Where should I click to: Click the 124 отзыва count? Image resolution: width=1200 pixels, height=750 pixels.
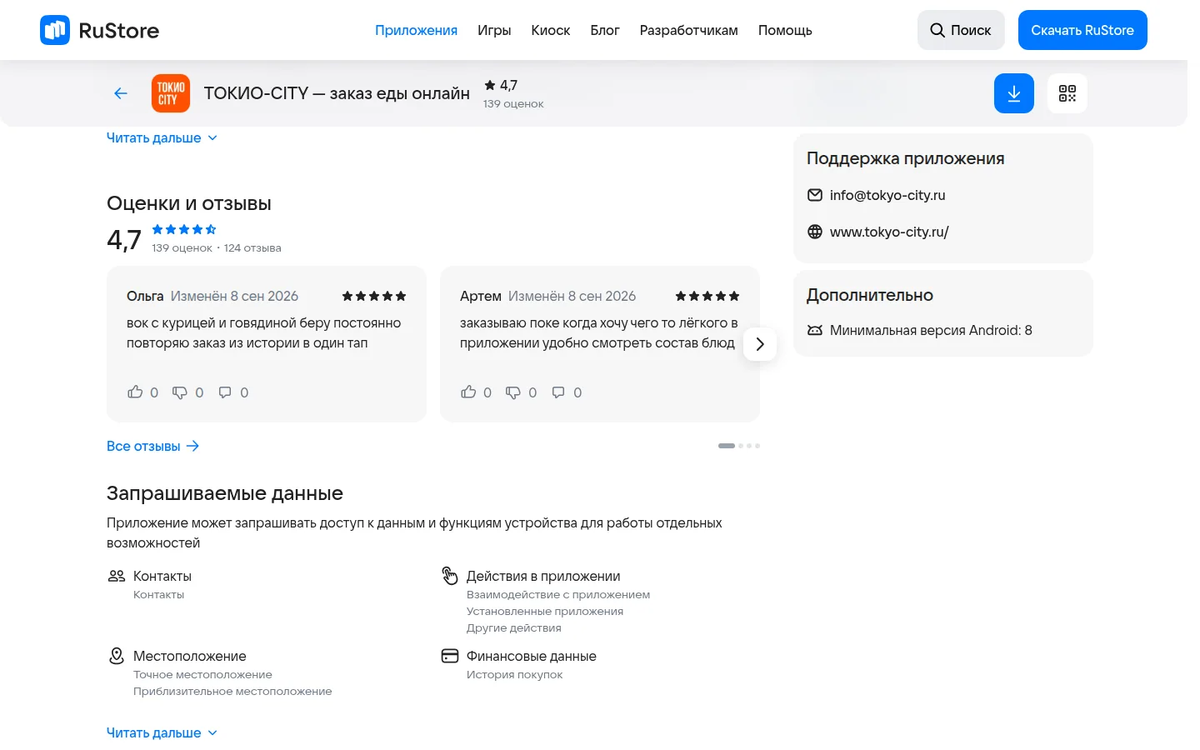click(x=252, y=247)
